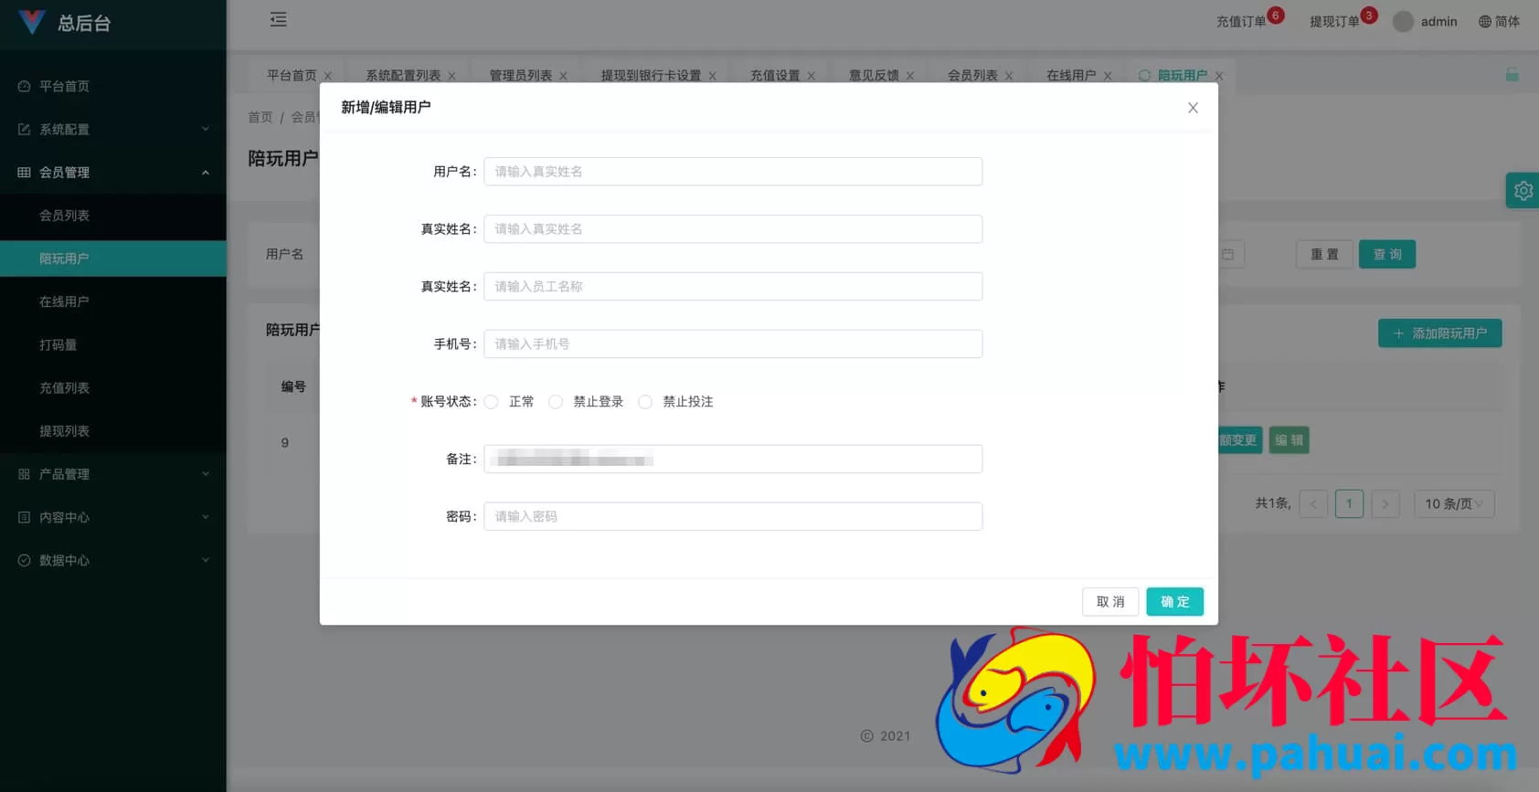This screenshot has width=1539, height=792.
Task: Go to previous page arrow in pagination
Action: [1313, 503]
